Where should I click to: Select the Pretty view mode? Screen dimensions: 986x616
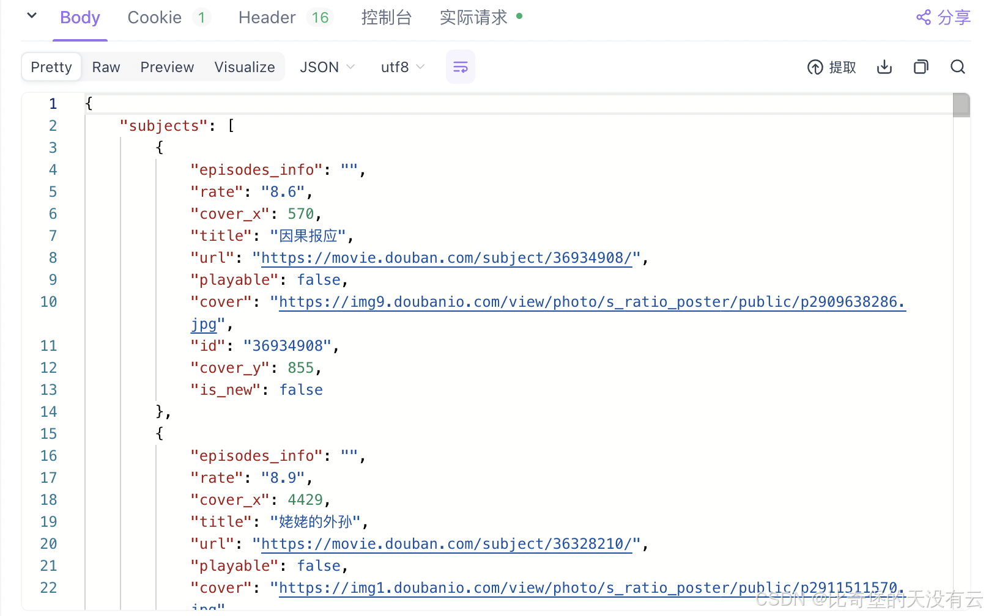pos(51,67)
